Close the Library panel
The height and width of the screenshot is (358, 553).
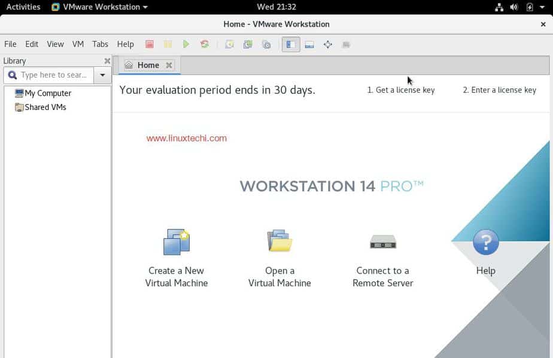pos(107,61)
